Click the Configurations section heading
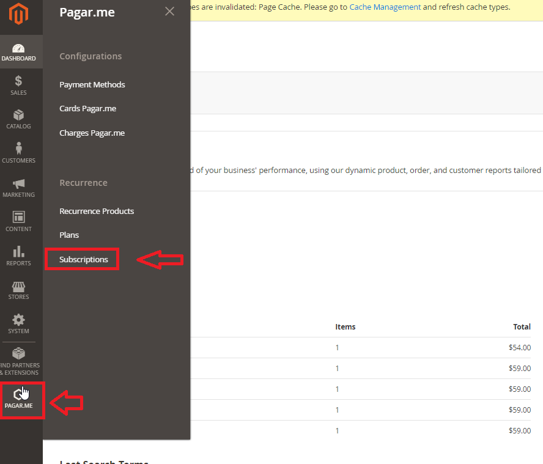The image size is (543, 464). coord(90,56)
